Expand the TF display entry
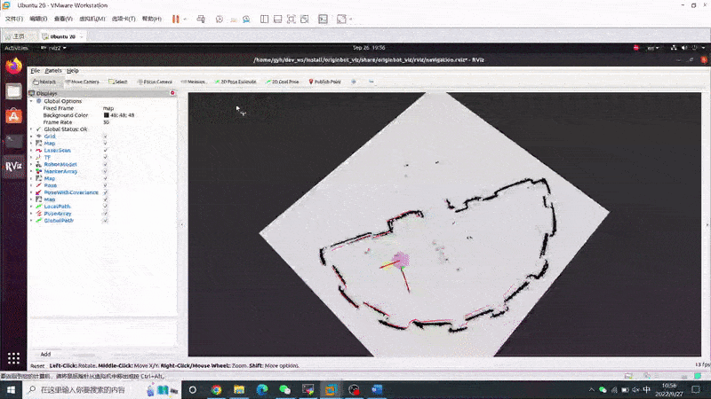This screenshot has width=711, height=399. (31, 157)
